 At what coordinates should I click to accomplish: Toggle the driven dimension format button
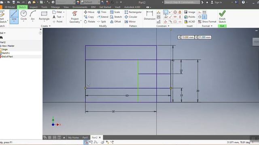click(x=204, y=12)
